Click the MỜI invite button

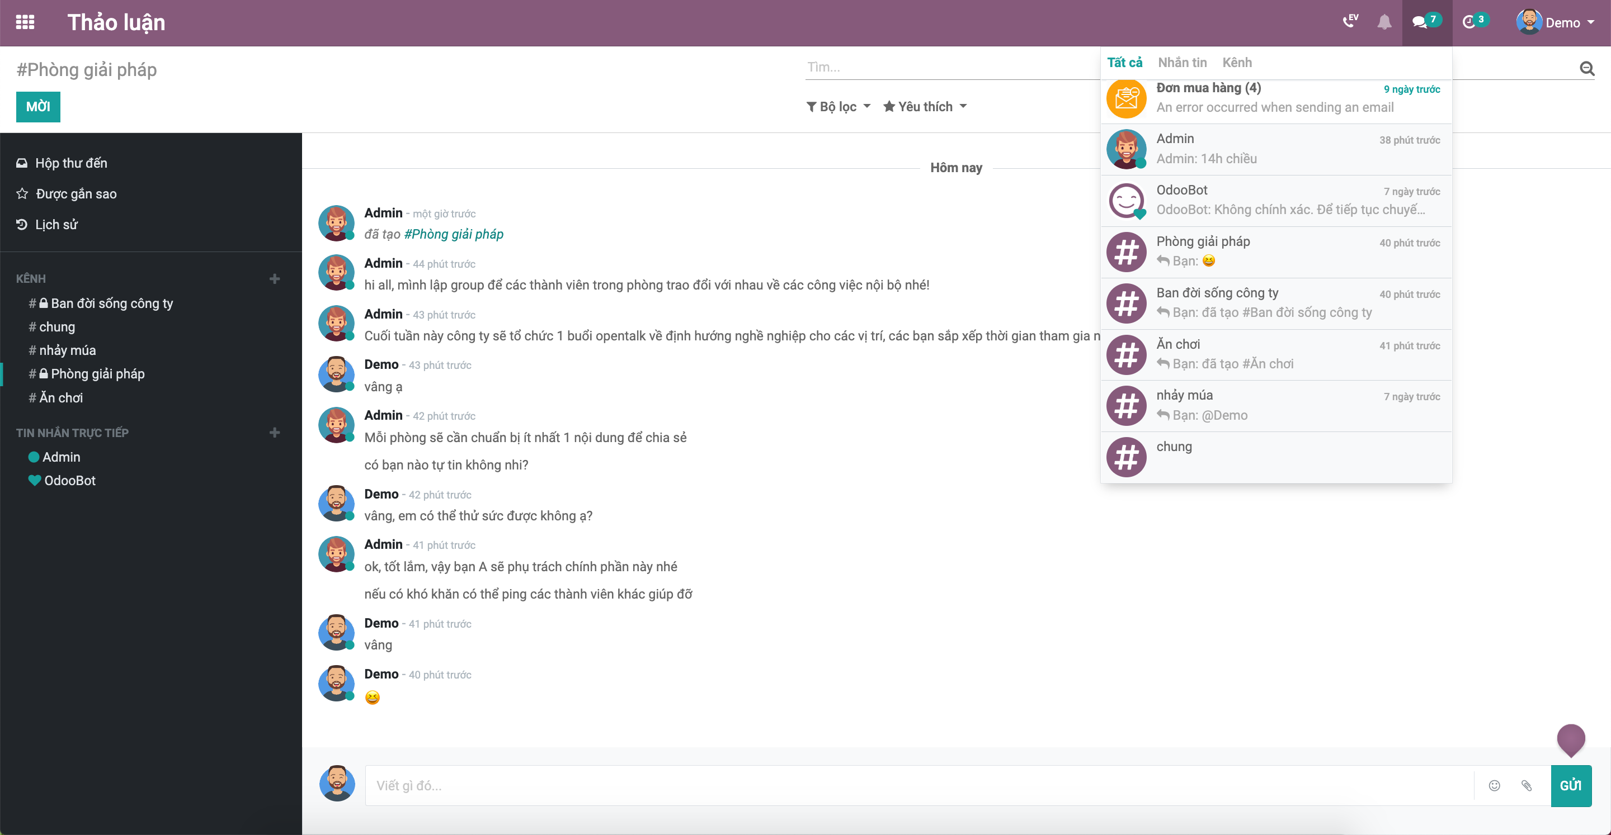click(38, 107)
